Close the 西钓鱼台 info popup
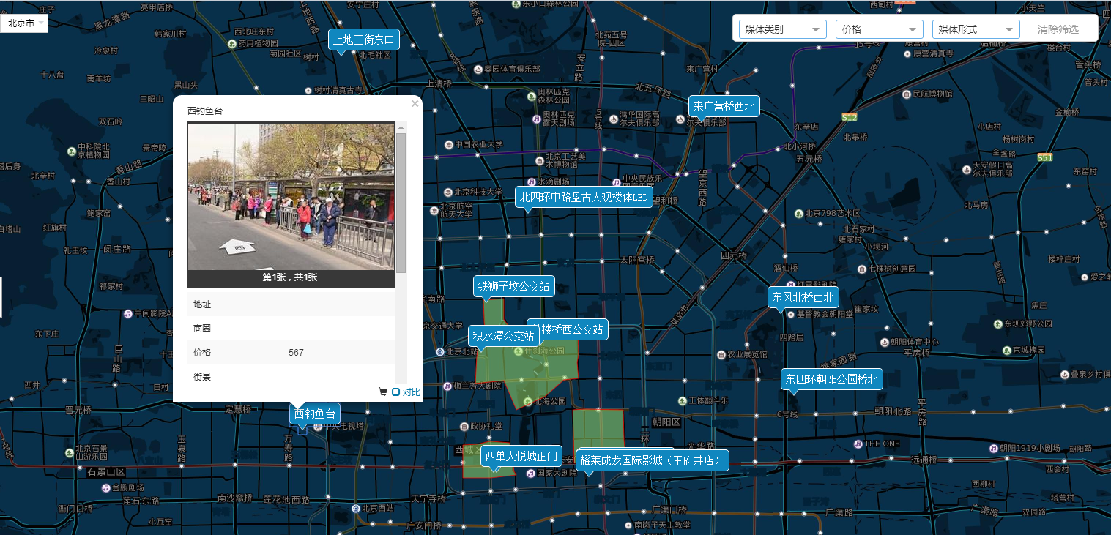 [415, 104]
